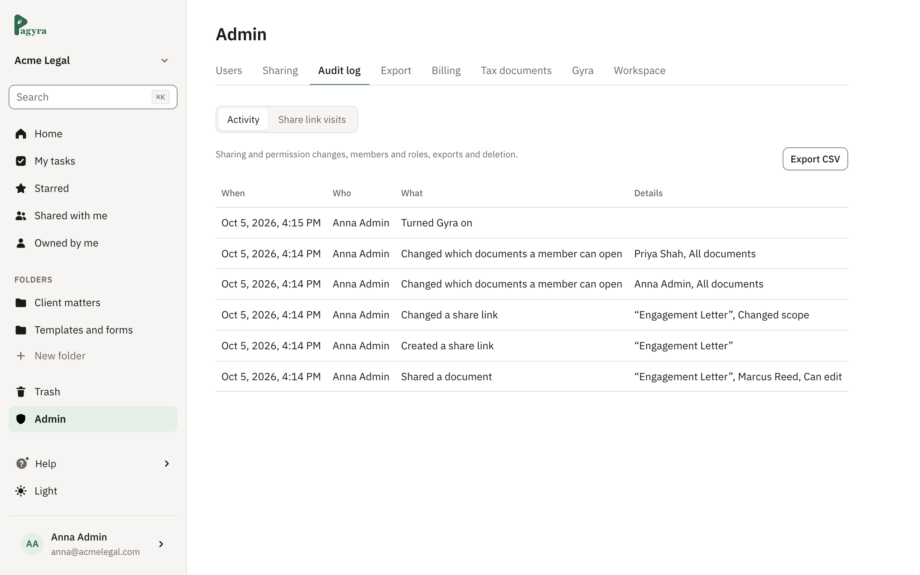Click the AA avatar circle
The image size is (920, 575).
pos(32,544)
